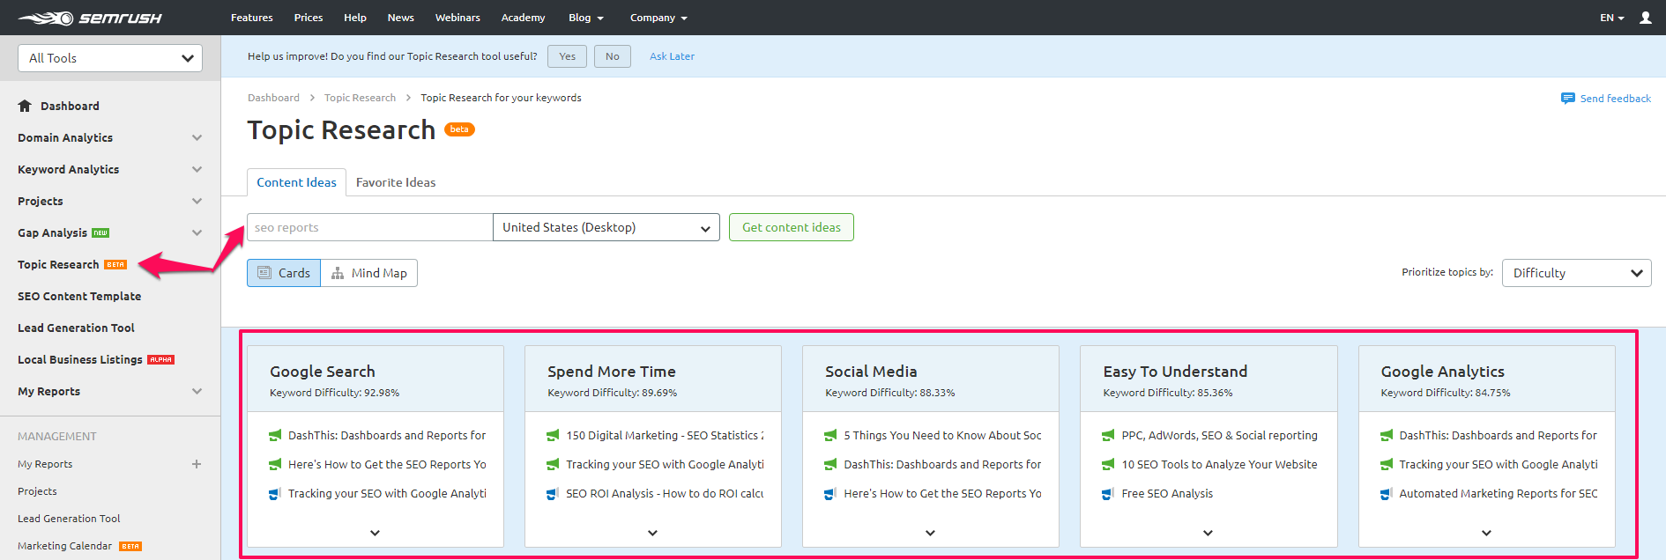1666x560 pixels.
Task: Open the user account icon
Action: (x=1646, y=18)
